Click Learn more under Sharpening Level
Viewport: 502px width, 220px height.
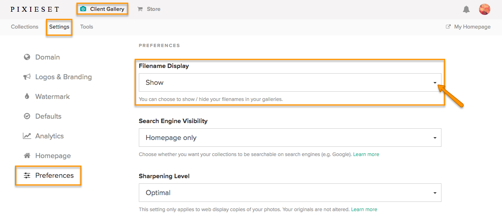click(364, 210)
